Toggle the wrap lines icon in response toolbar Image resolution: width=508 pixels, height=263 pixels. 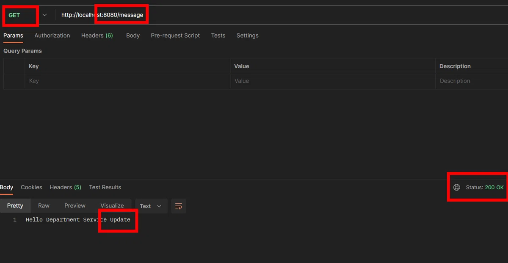(179, 206)
